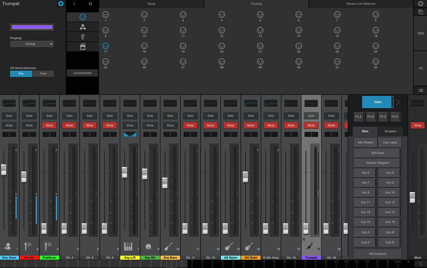Screen dimensions: 427x268
Task: Open global settings gear at top right
Action: (421, 4)
